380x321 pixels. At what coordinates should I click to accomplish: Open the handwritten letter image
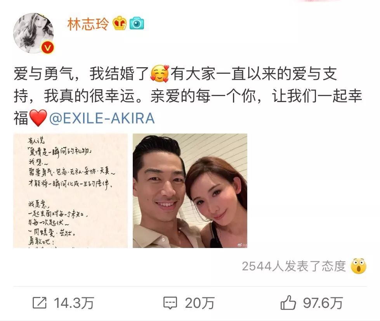tap(70, 191)
